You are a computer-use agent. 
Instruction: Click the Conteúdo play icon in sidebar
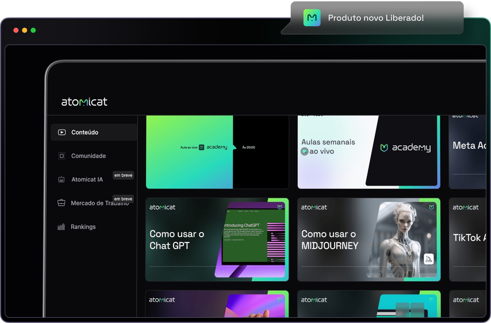pos(62,132)
